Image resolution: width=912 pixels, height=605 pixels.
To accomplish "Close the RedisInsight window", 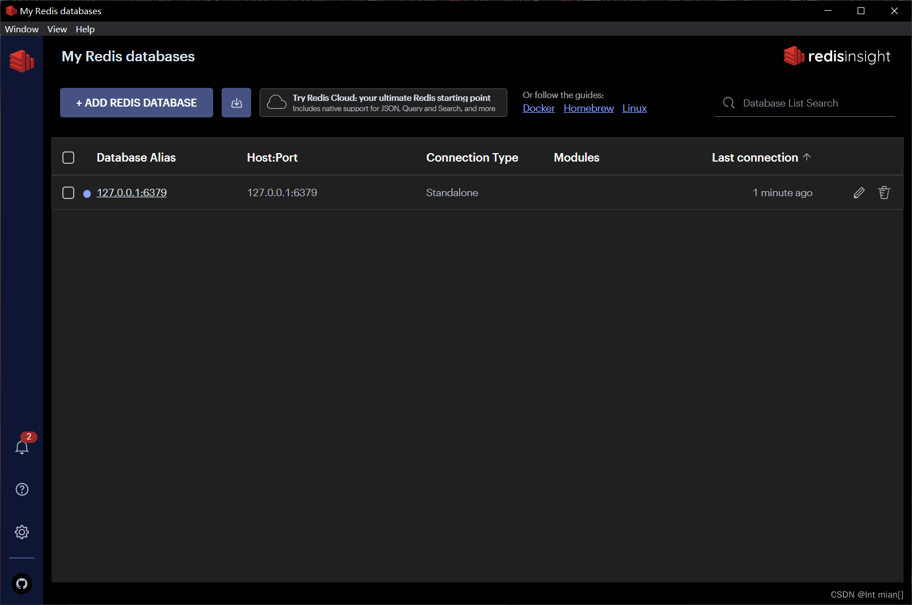I will (894, 11).
